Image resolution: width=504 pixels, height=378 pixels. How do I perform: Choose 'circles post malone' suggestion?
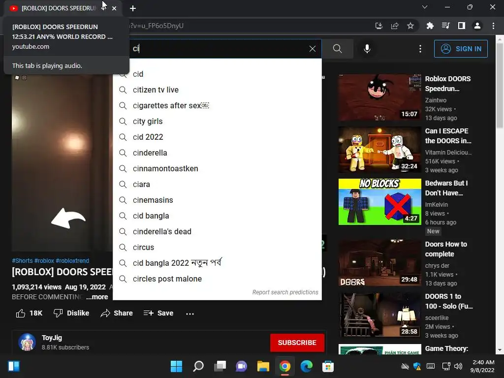click(217, 279)
